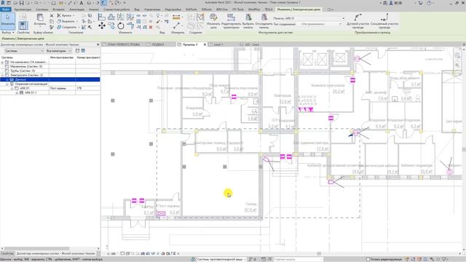Screen dimensions: 466x262
Task: Open the Файл menu
Action: click(x=6, y=9)
